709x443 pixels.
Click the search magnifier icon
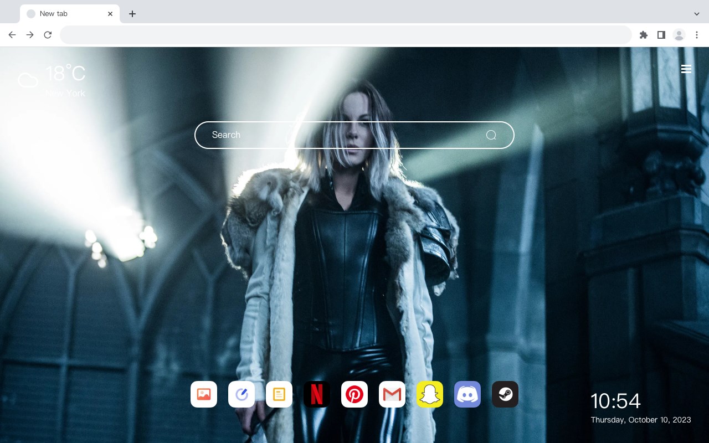tap(491, 135)
